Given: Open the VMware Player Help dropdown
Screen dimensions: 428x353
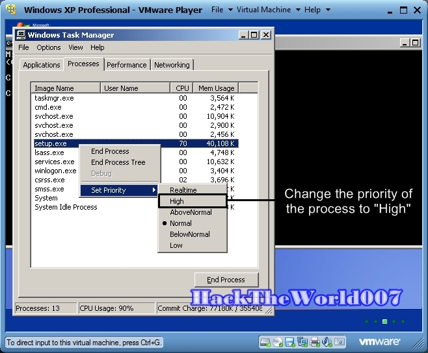Looking at the screenshot, I should click(x=317, y=10).
